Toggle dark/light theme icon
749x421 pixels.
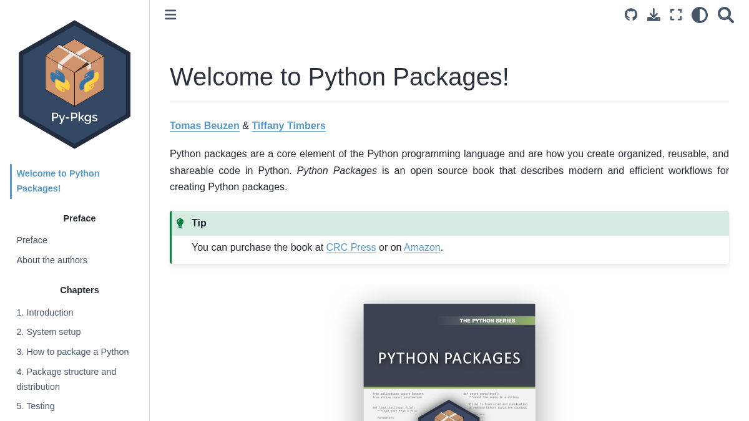(x=700, y=15)
